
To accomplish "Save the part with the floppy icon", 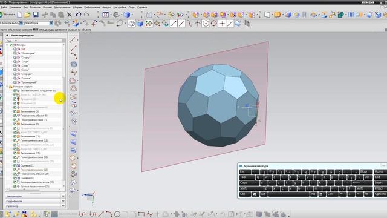I will (x=36, y=15).
